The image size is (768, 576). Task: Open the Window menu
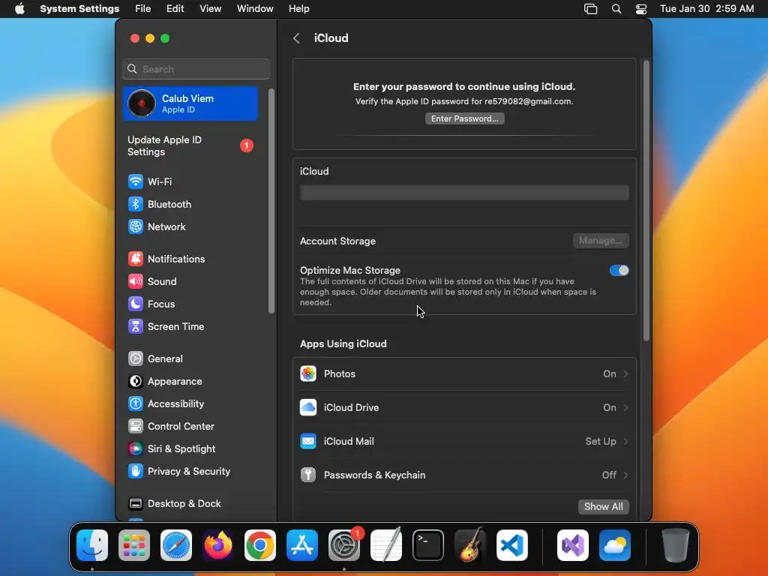point(255,9)
